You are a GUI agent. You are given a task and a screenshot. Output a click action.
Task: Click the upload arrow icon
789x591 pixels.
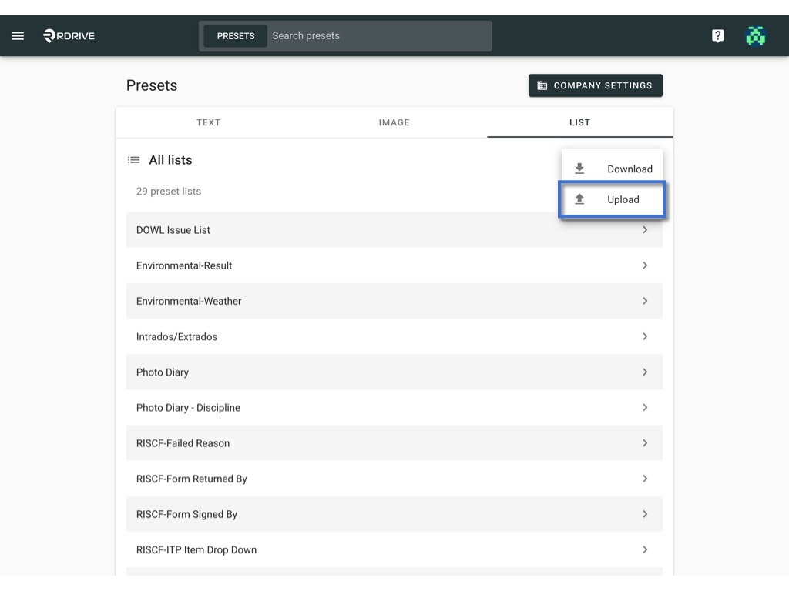coord(579,199)
